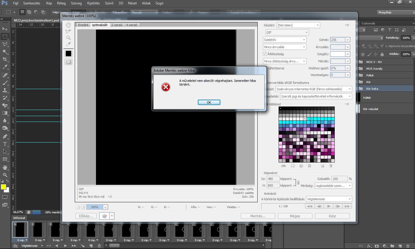Screen dimensions: 415x249
Task: Toggle slices visibility icon in dialog
Action: tap(68, 62)
